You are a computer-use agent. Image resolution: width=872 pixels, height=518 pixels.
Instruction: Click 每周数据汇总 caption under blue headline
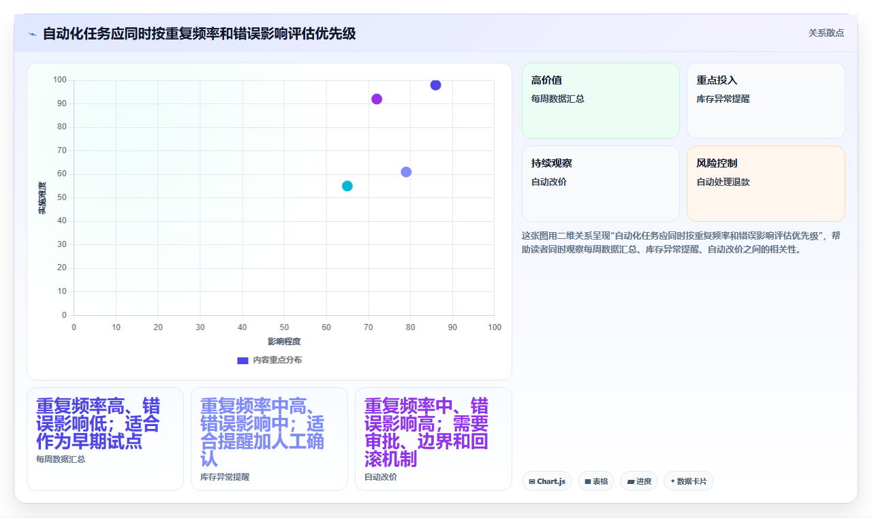point(61,459)
